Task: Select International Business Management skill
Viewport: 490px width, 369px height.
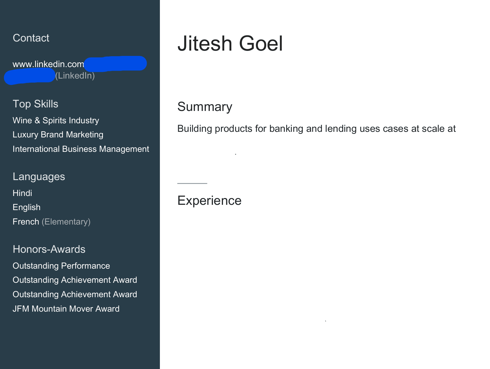Action: point(81,149)
